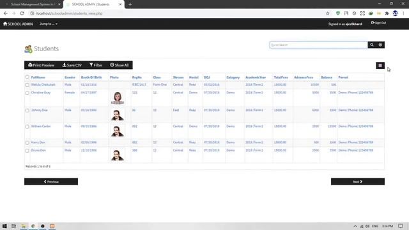Sort by Gender column header
This screenshot has height=230, width=409.
point(70,77)
